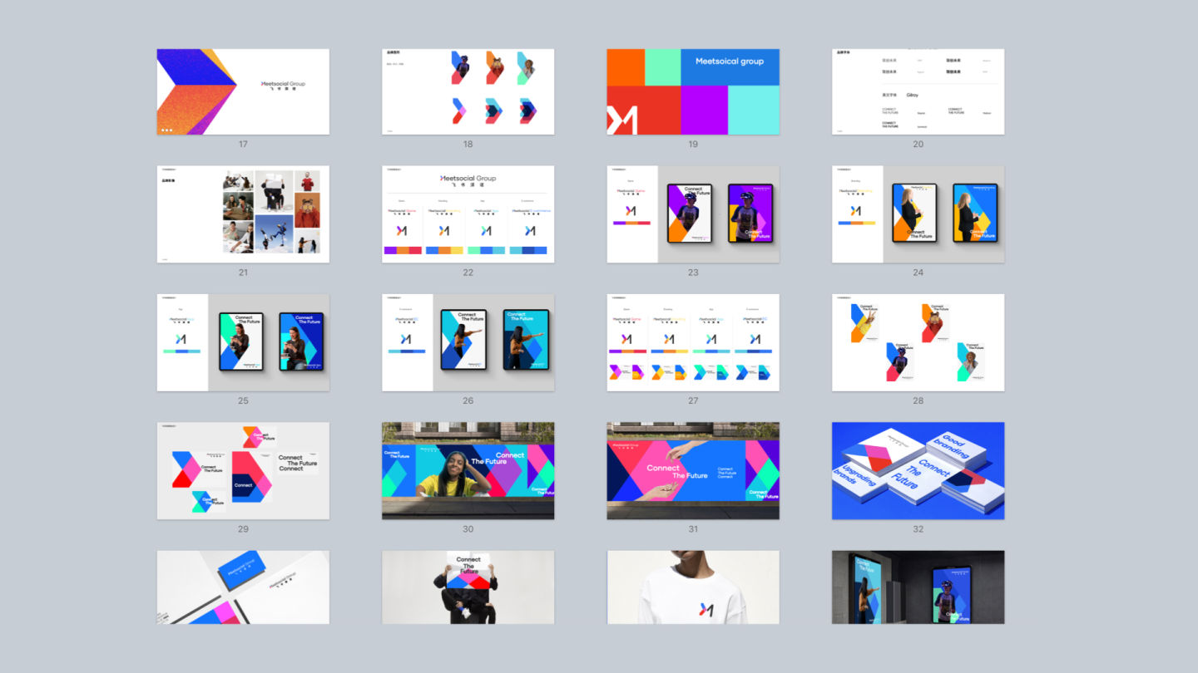Click slide 28 with four small posters
This screenshot has width=1198, height=673.
point(918,342)
